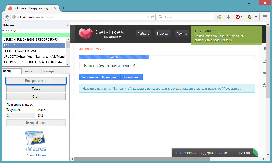Click the wallet icon in right sidebar
272x163 pixels.
264,61
